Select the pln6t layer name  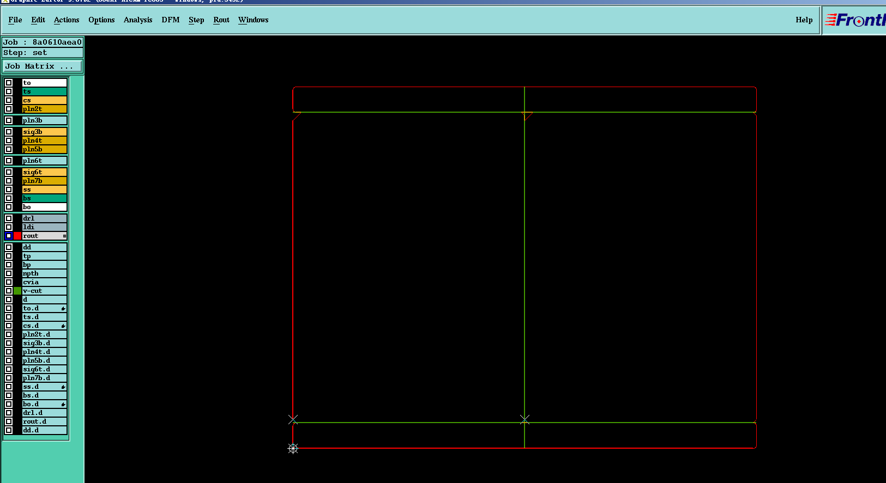tap(44, 161)
